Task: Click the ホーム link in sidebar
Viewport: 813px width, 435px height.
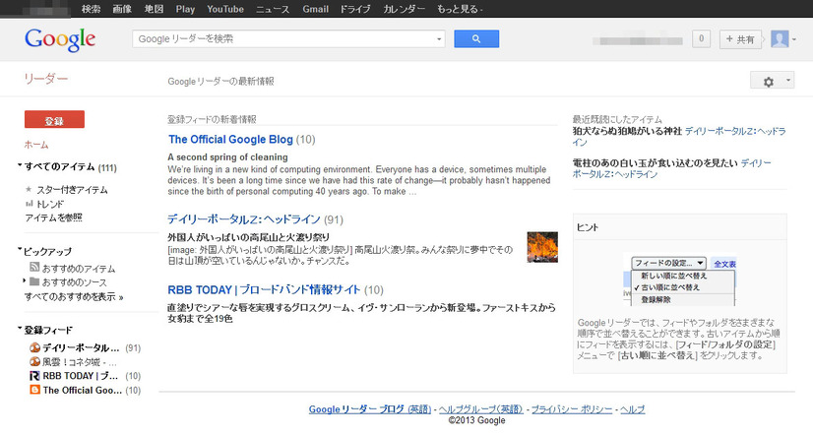Action: pos(36,144)
